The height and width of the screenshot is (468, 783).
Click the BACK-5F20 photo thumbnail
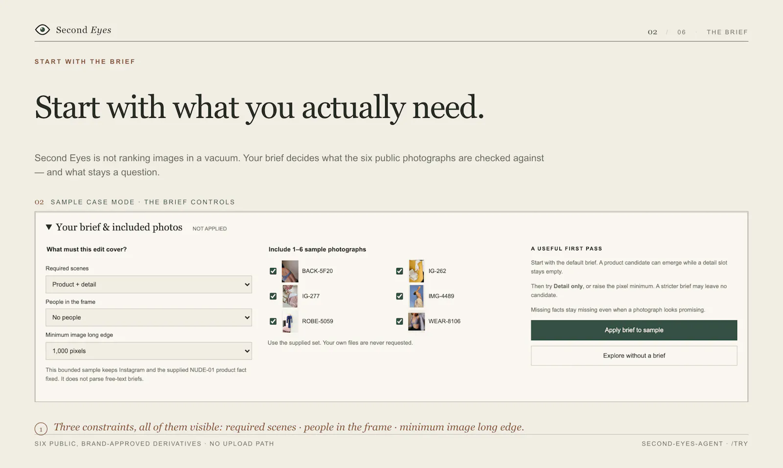(290, 271)
